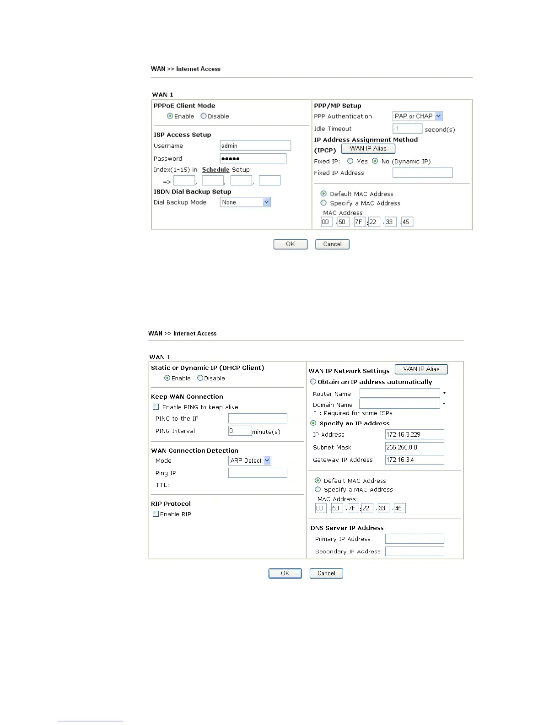Click WAN IP Alias button in PPPoE section

(x=368, y=149)
